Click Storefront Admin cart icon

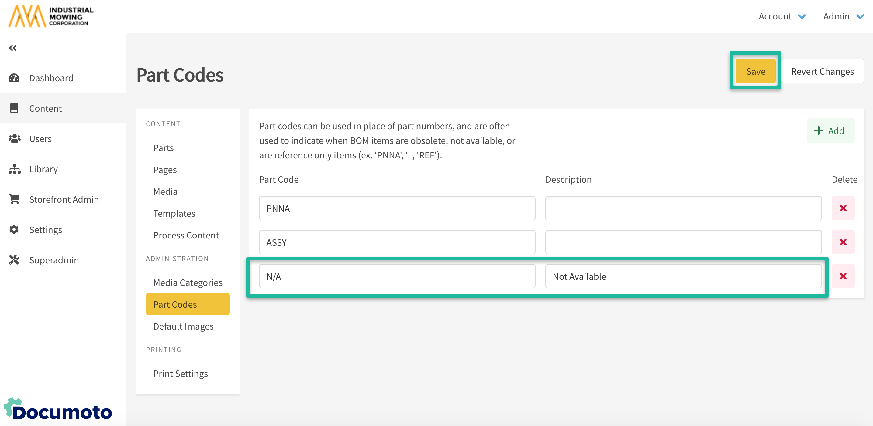click(x=14, y=199)
